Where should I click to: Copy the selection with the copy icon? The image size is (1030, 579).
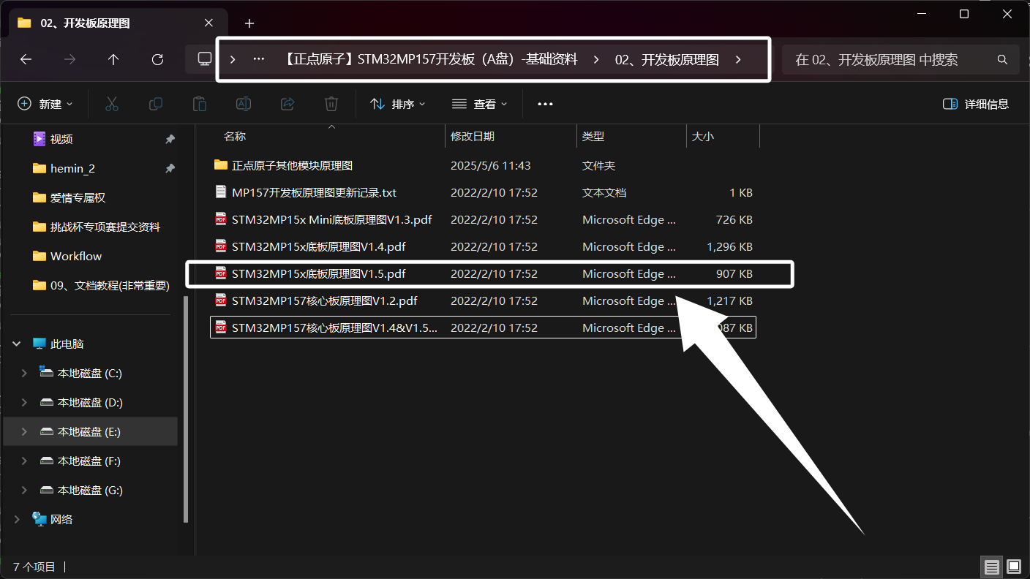[x=155, y=103]
